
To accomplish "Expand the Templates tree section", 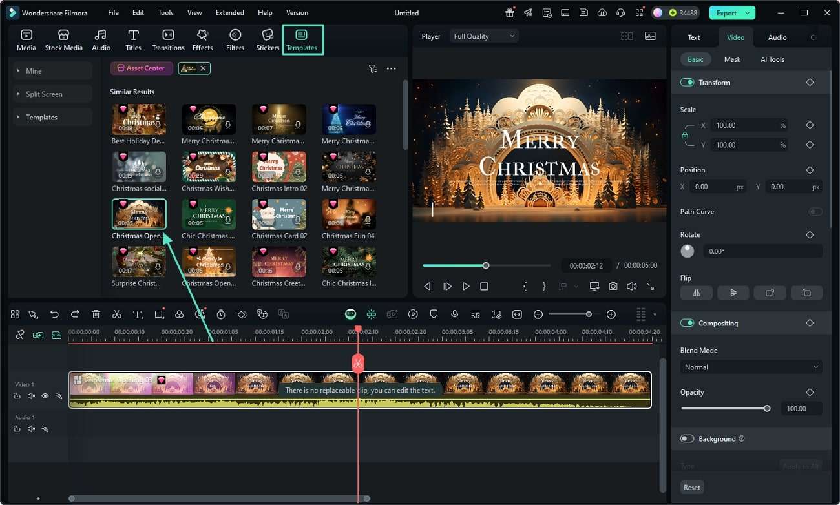I will [x=52, y=118].
